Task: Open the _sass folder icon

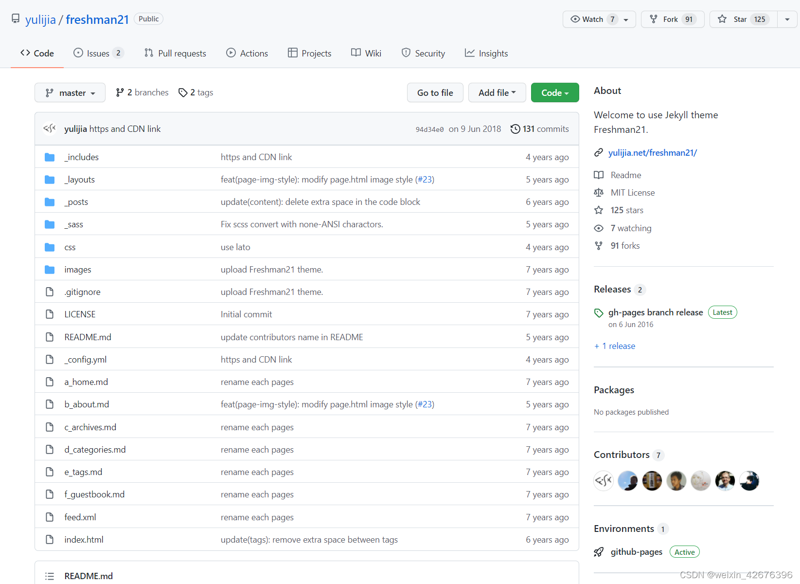Action: click(50, 224)
